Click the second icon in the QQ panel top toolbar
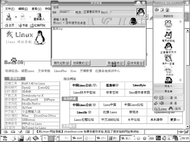The width and height of the screenshot is (190, 142). tap(162, 10)
